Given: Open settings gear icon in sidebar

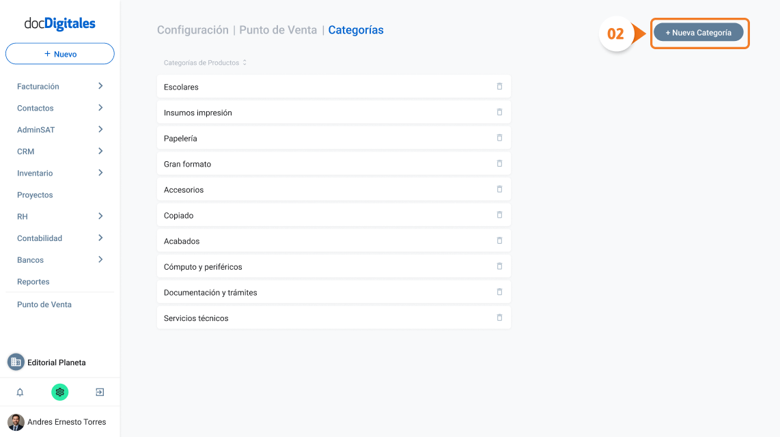Looking at the screenshot, I should [59, 392].
